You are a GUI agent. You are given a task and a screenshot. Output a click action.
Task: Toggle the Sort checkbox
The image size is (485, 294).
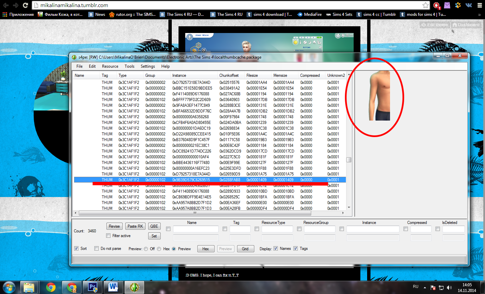pyautogui.click(x=76, y=249)
